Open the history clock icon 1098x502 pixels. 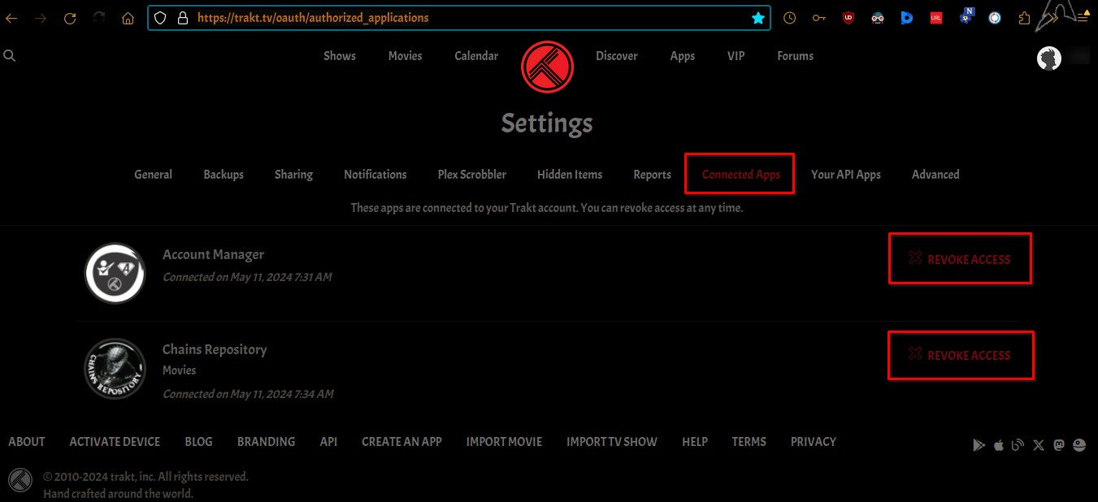(x=790, y=18)
